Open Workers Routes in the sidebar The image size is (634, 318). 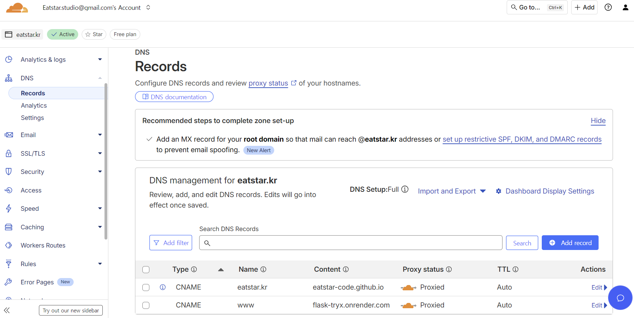(43, 245)
